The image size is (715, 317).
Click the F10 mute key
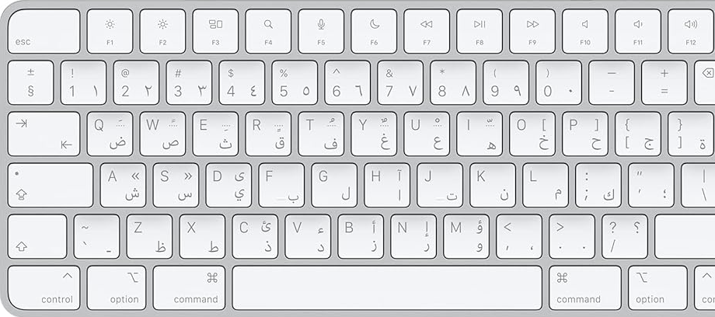[585, 31]
